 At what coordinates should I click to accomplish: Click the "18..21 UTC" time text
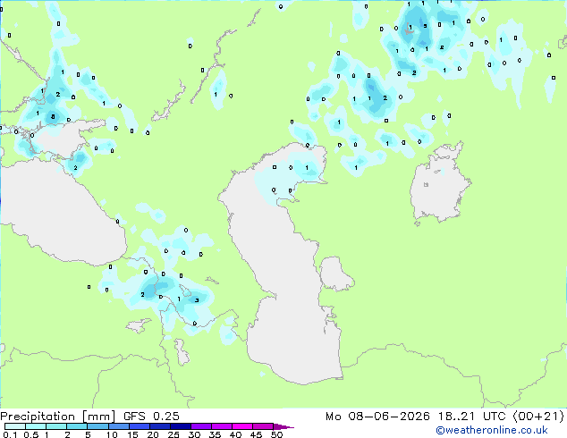471,417
